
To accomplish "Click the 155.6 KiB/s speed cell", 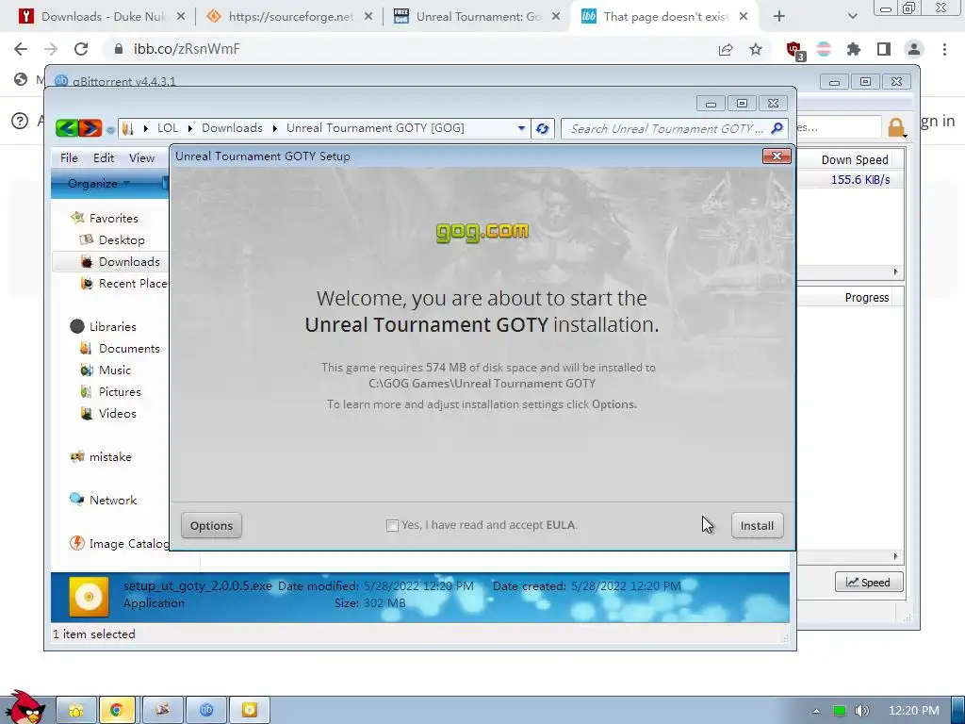I will [859, 180].
